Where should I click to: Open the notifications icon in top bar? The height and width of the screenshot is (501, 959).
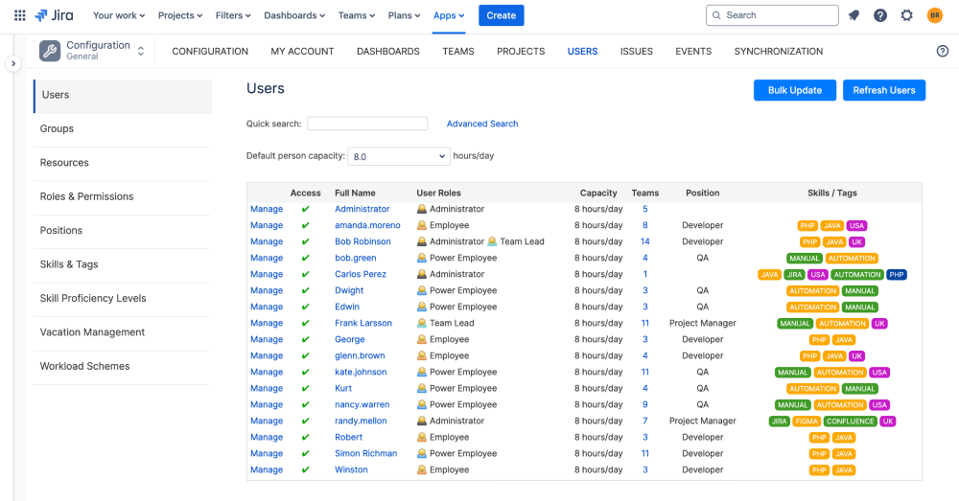[854, 15]
